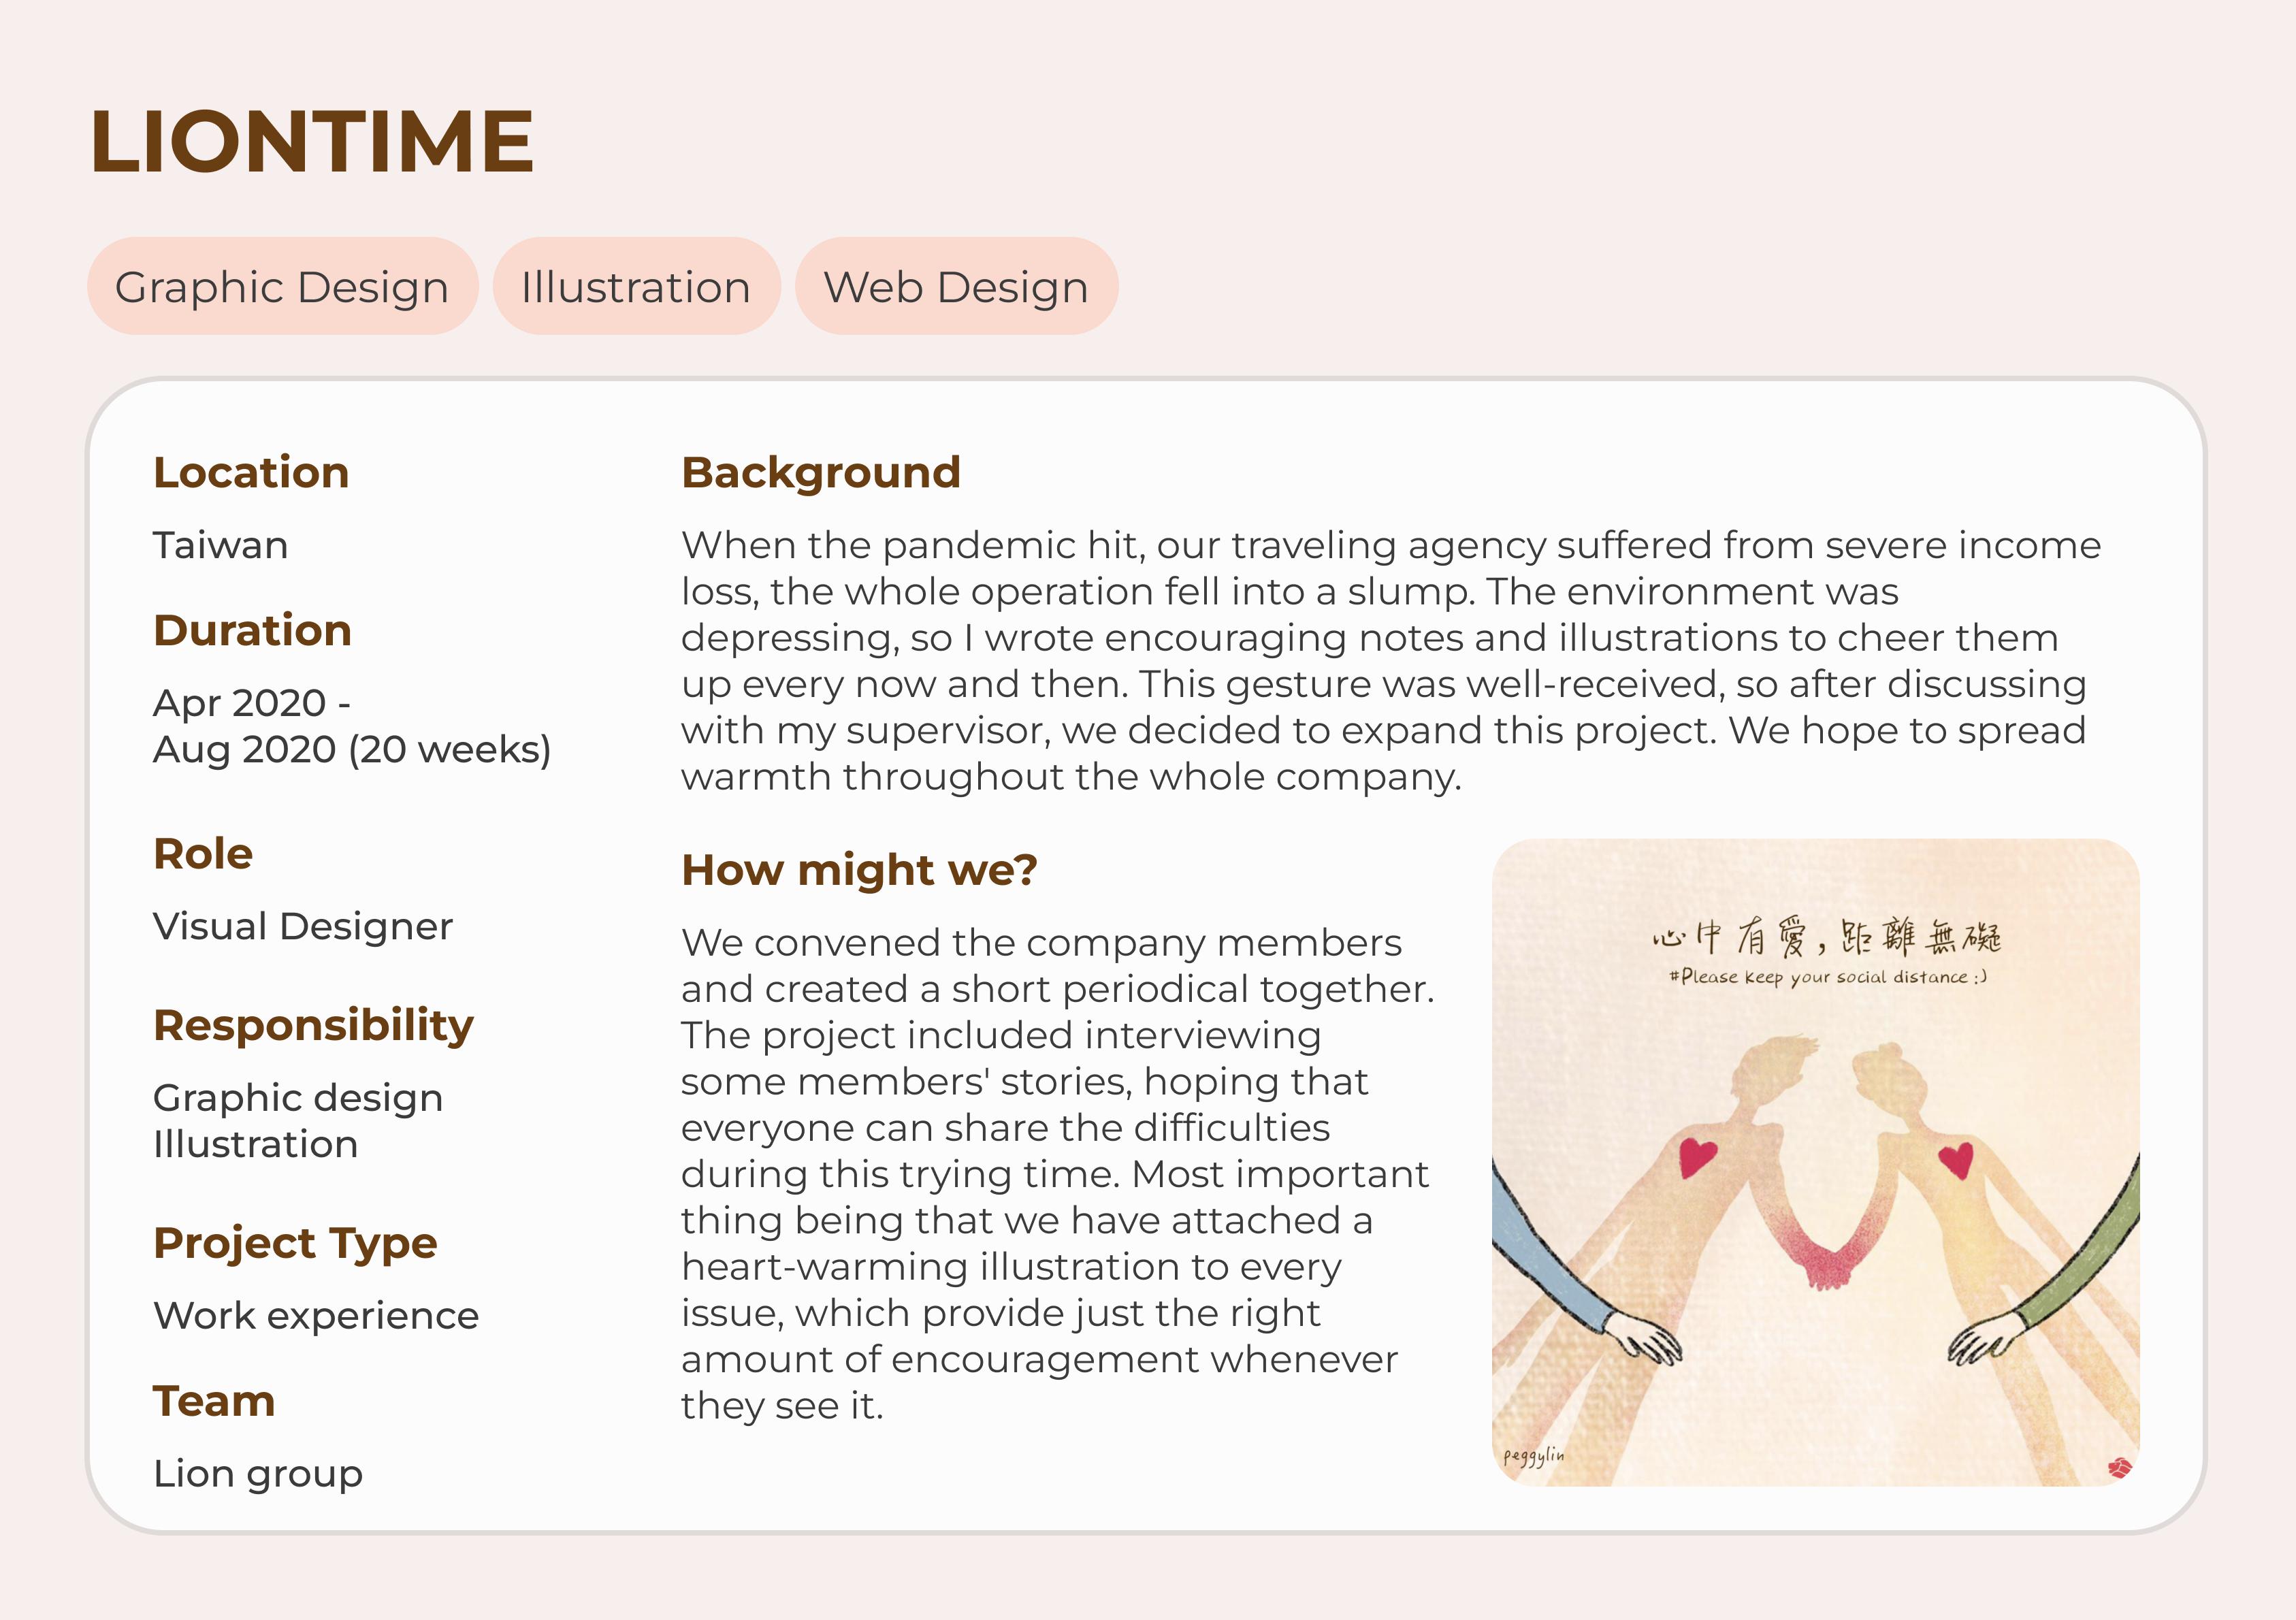Select the Location heading
The width and height of the screenshot is (2296, 1620).
pos(251,472)
